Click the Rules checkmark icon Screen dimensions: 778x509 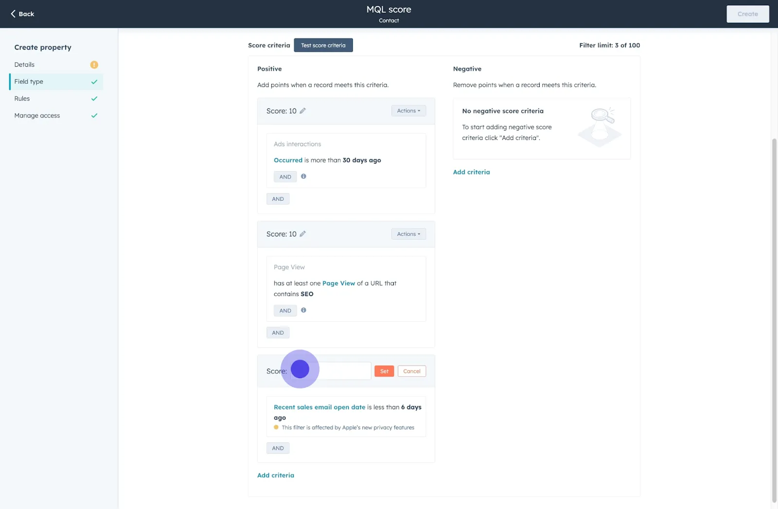point(94,99)
